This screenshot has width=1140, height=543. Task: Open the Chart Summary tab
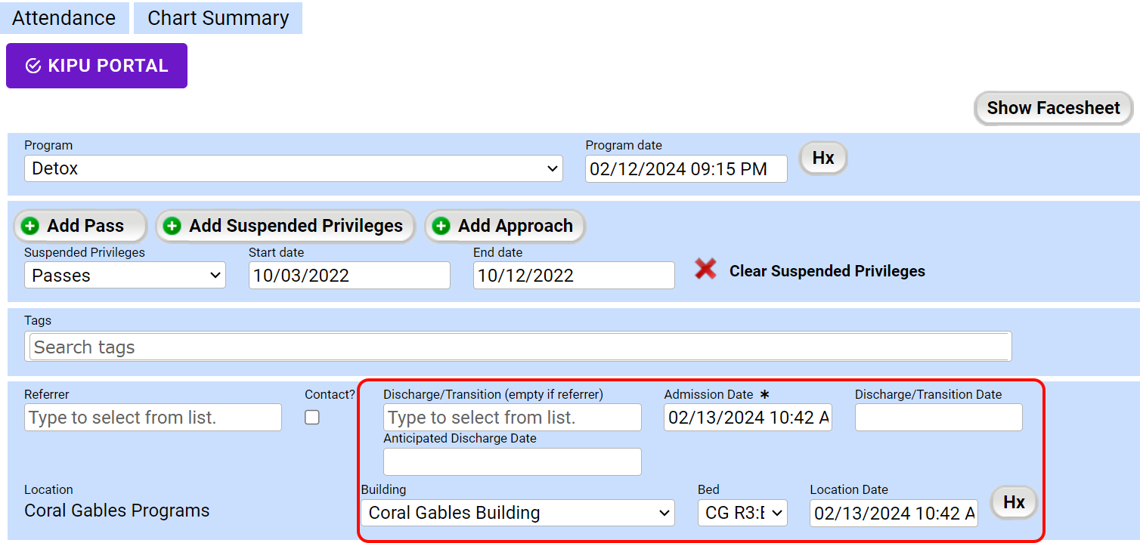(218, 18)
